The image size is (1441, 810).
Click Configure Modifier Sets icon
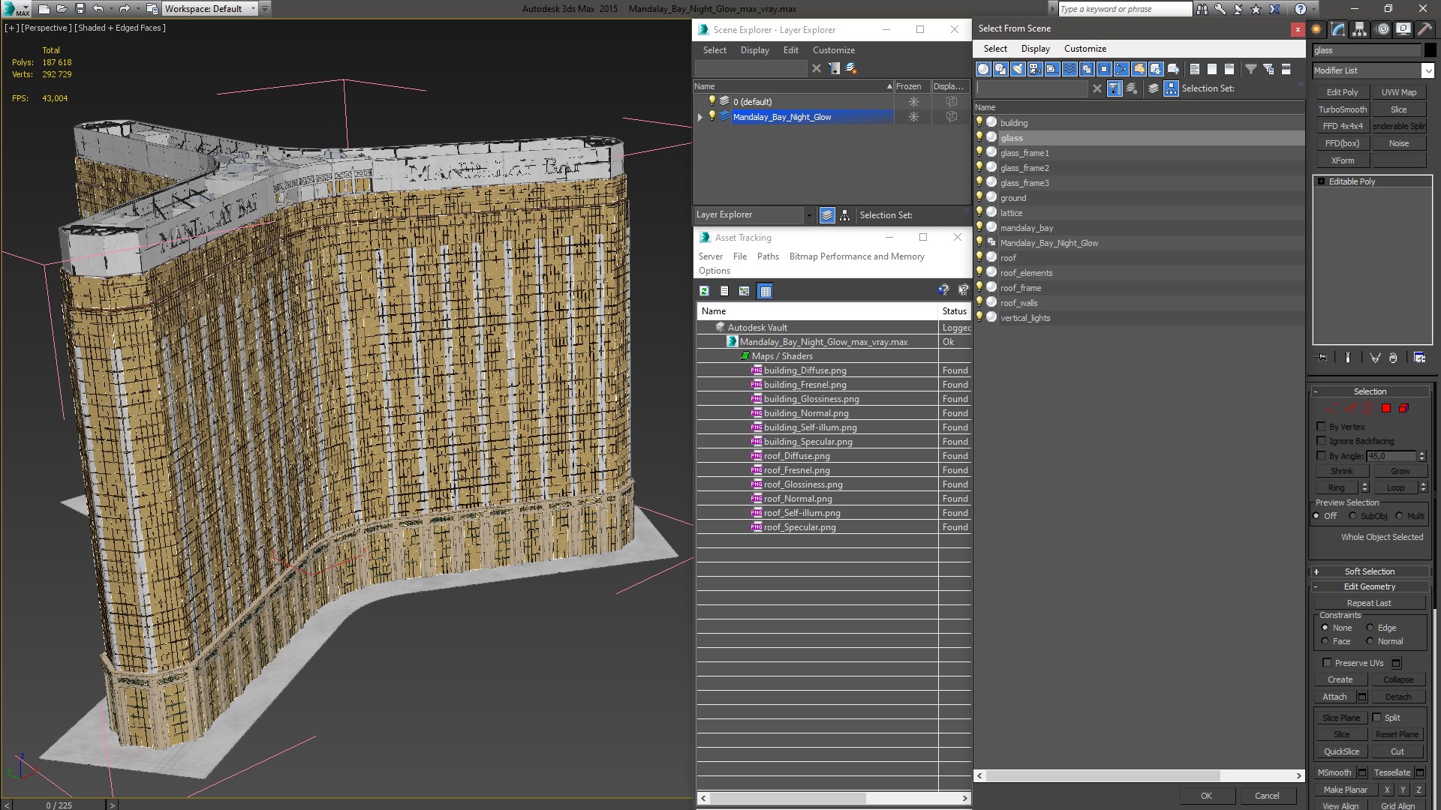click(1420, 358)
